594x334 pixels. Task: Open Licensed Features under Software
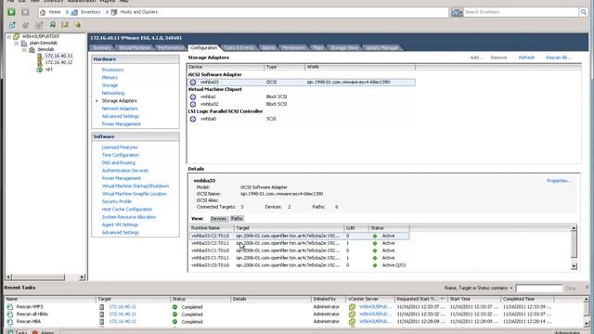[120, 148]
